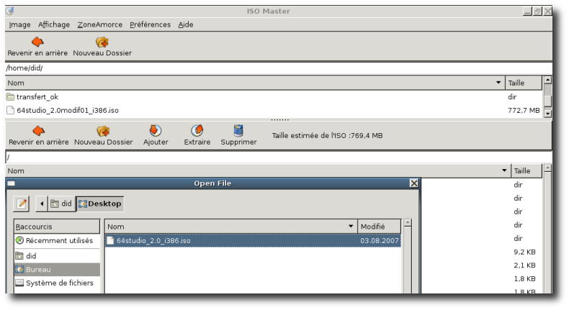Open the ZoneAmorce menu

[x=100, y=24]
